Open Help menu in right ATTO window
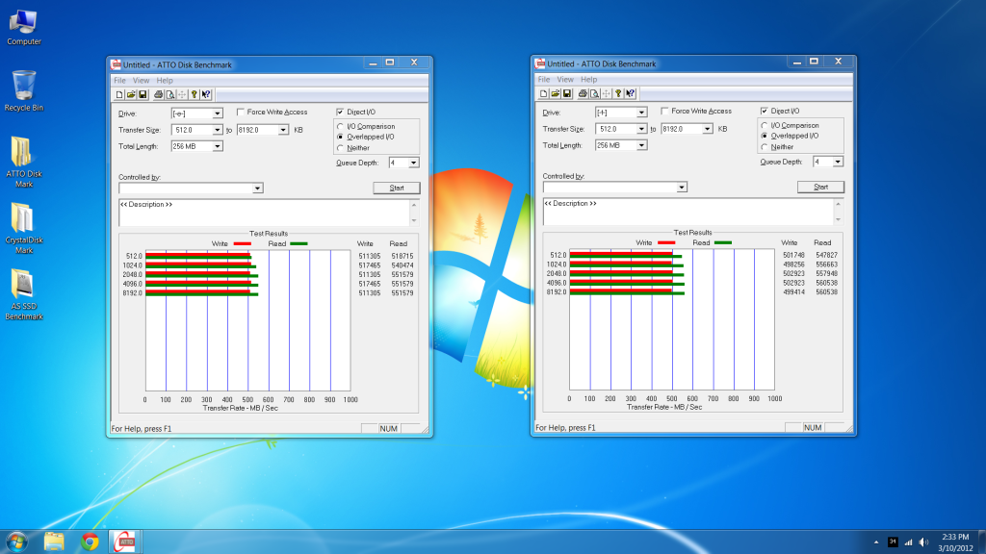 pos(589,79)
